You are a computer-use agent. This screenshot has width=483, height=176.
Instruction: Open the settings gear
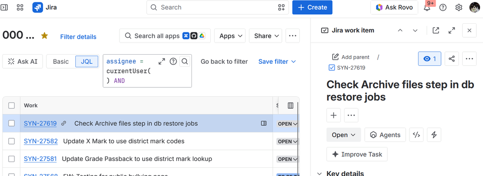pyautogui.click(x=459, y=7)
